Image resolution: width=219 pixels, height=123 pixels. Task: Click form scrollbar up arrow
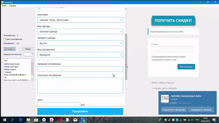126,9
